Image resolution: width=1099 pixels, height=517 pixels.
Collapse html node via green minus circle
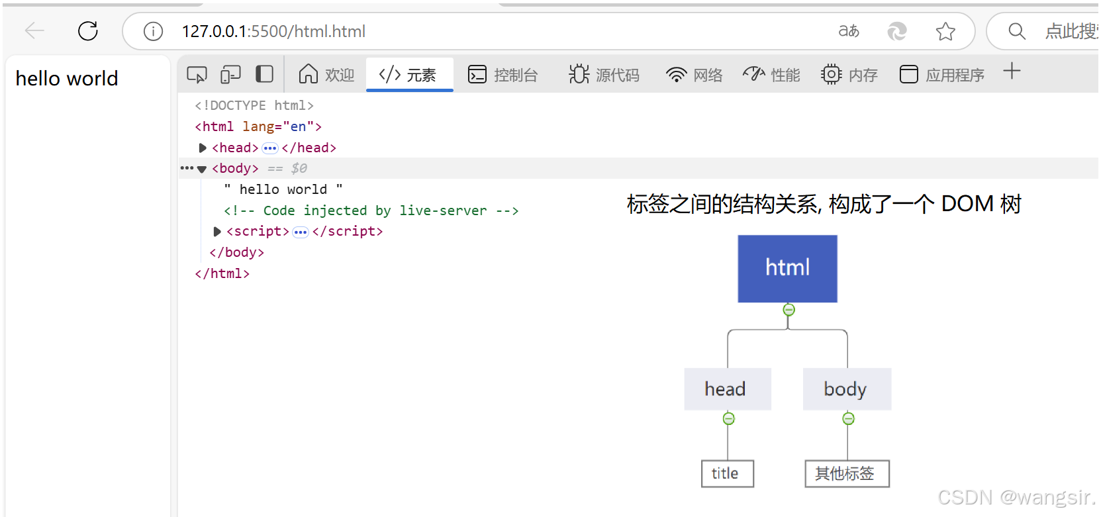click(788, 310)
